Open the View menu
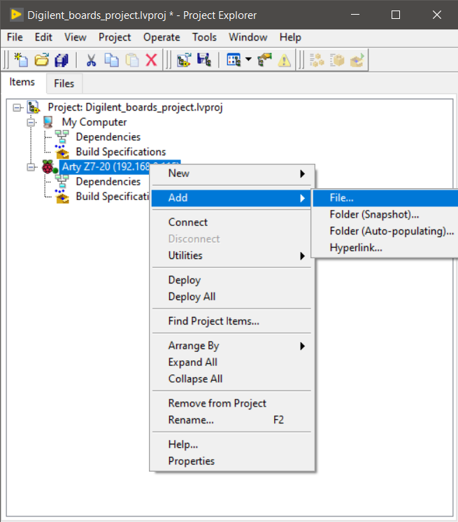The image size is (458, 522). 76,37
